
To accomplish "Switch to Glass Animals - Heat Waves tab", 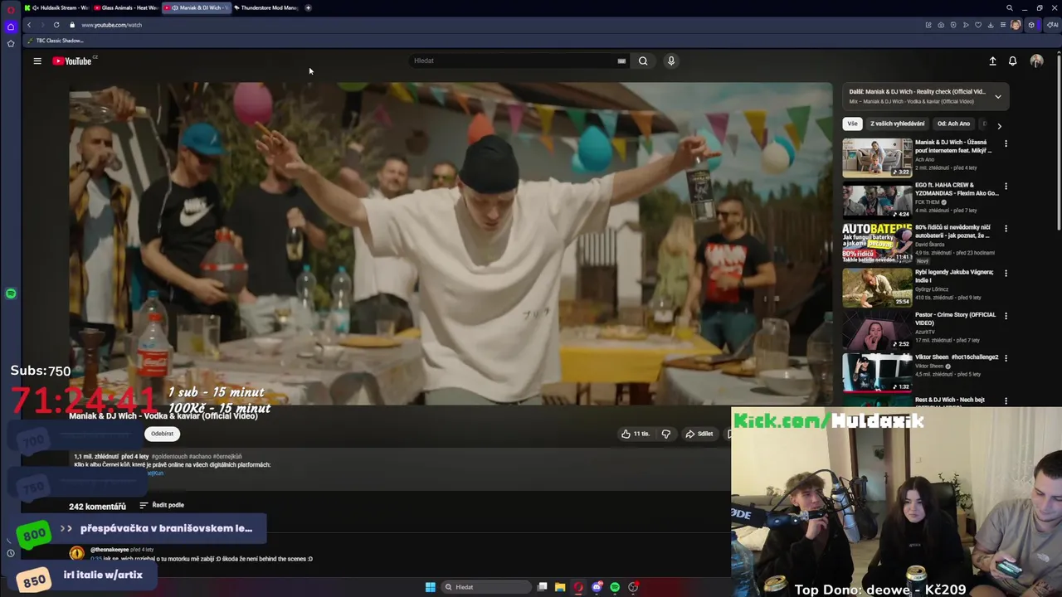I will (126, 7).
